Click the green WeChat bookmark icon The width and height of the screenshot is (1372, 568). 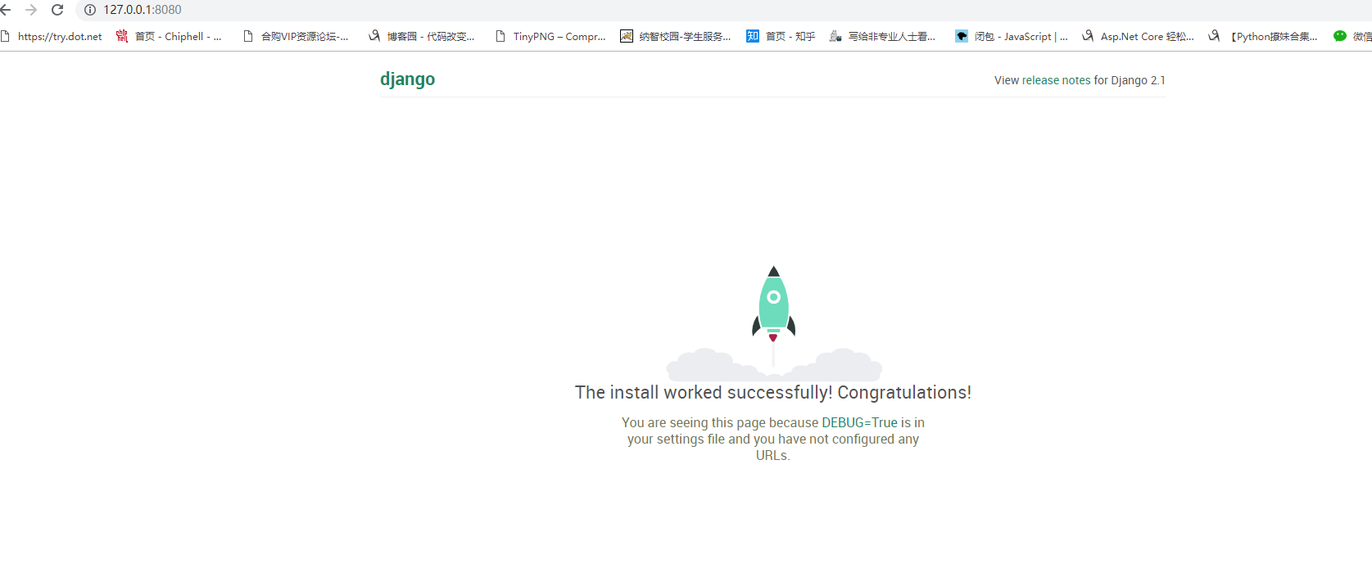[x=1340, y=36]
